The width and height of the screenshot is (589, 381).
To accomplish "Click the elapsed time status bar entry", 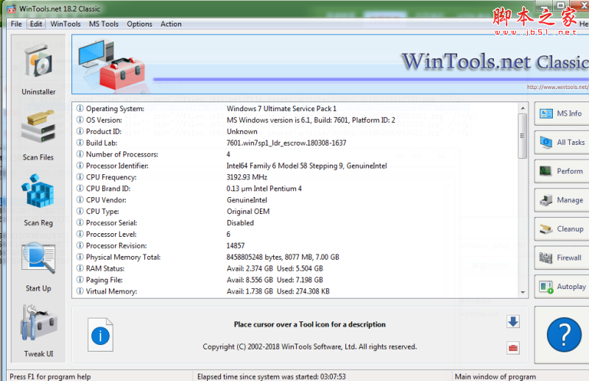I will pos(271,377).
